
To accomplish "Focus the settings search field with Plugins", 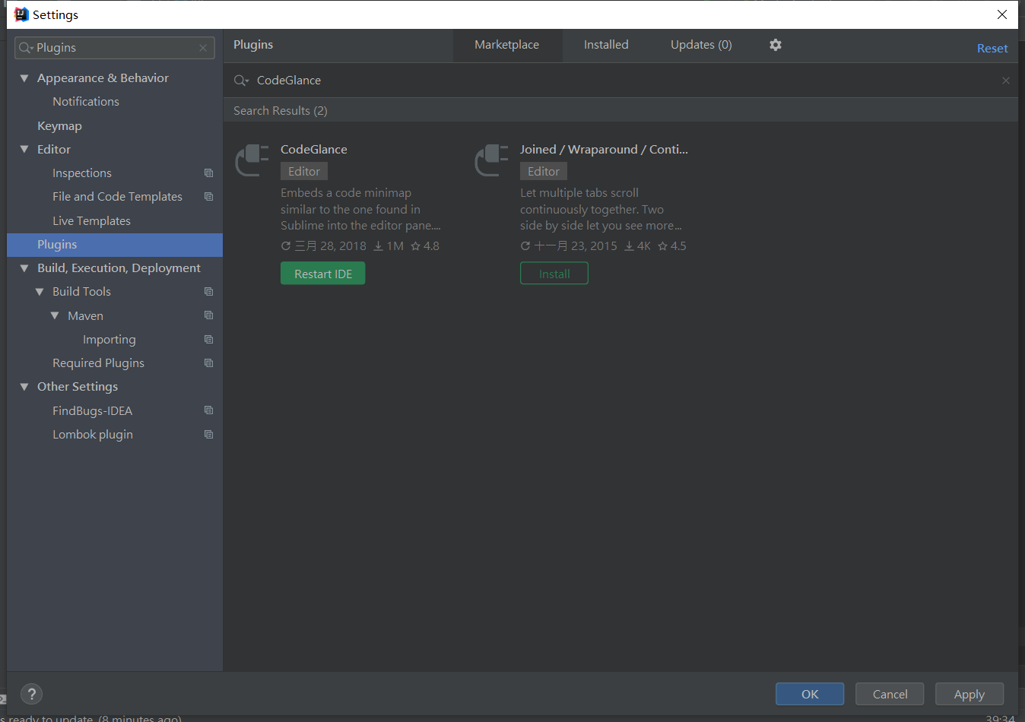I will tap(115, 48).
